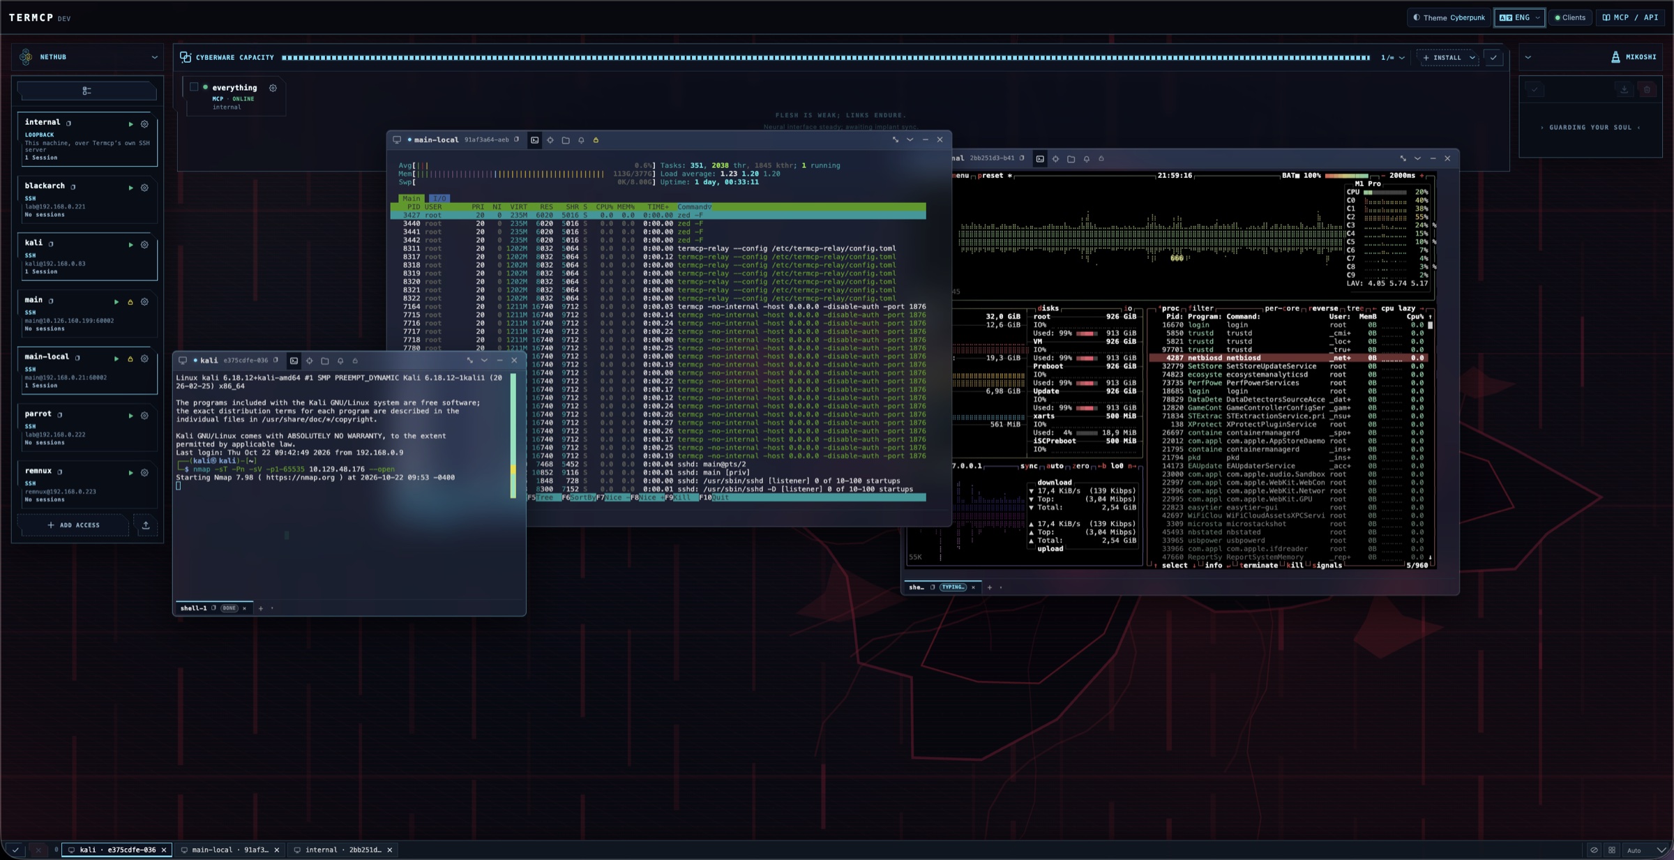Add new tab in kali window
This screenshot has height=860, width=1674.
261,608
